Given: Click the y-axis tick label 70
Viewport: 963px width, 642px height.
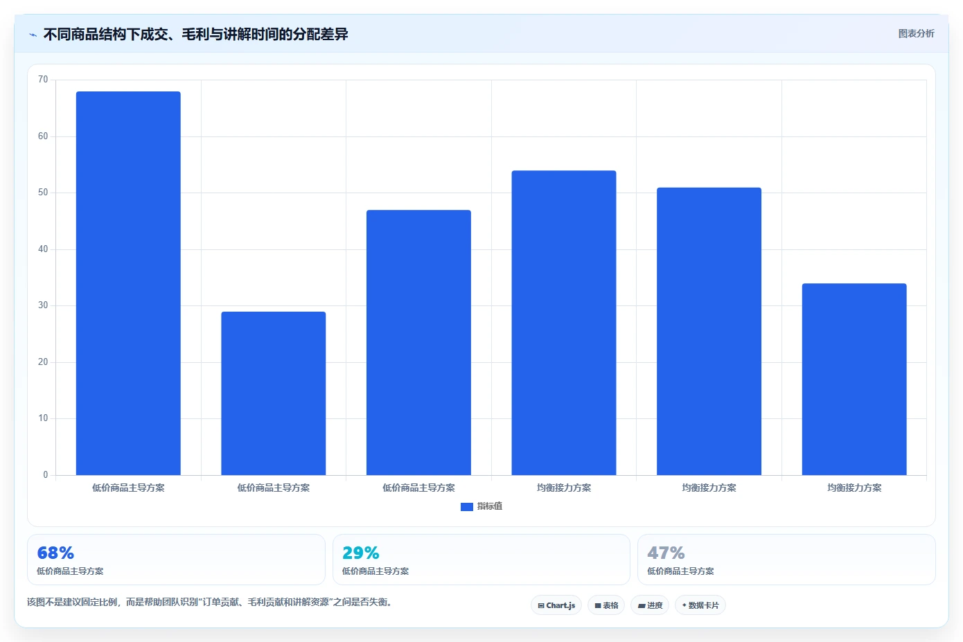Looking at the screenshot, I should pyautogui.click(x=43, y=80).
